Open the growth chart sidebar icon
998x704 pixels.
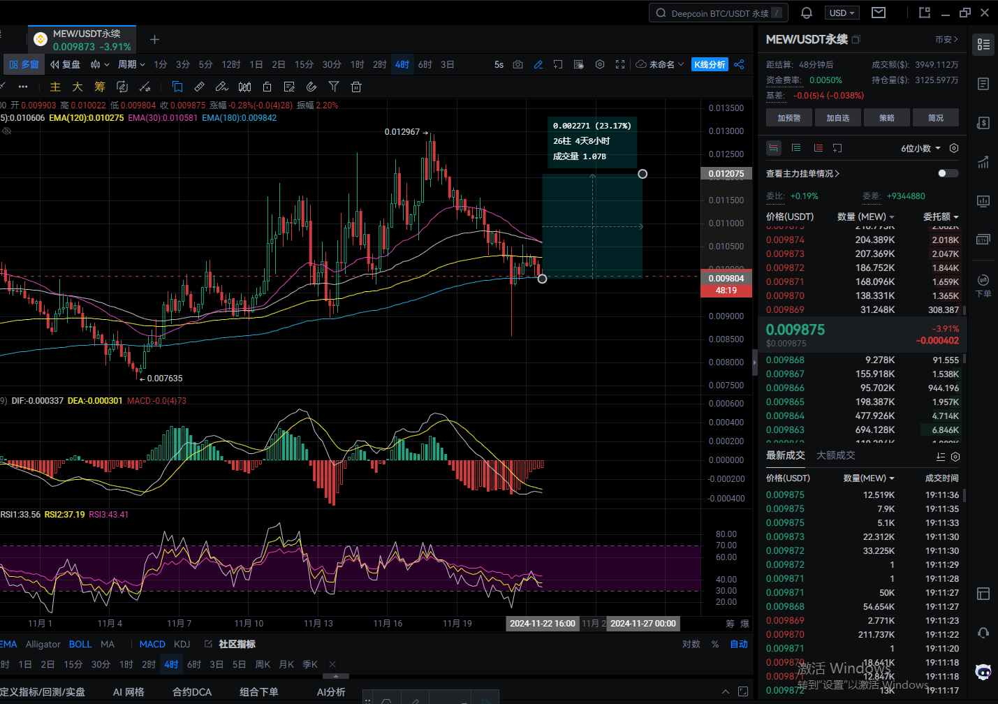pyautogui.click(x=983, y=162)
